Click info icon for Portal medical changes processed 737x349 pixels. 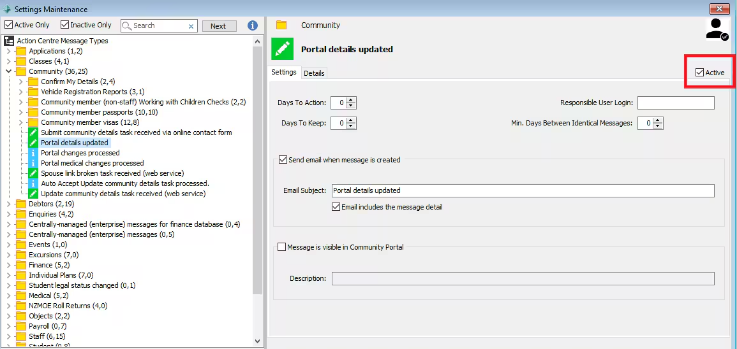click(x=33, y=163)
